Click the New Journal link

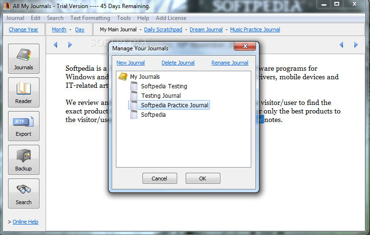[x=131, y=63]
